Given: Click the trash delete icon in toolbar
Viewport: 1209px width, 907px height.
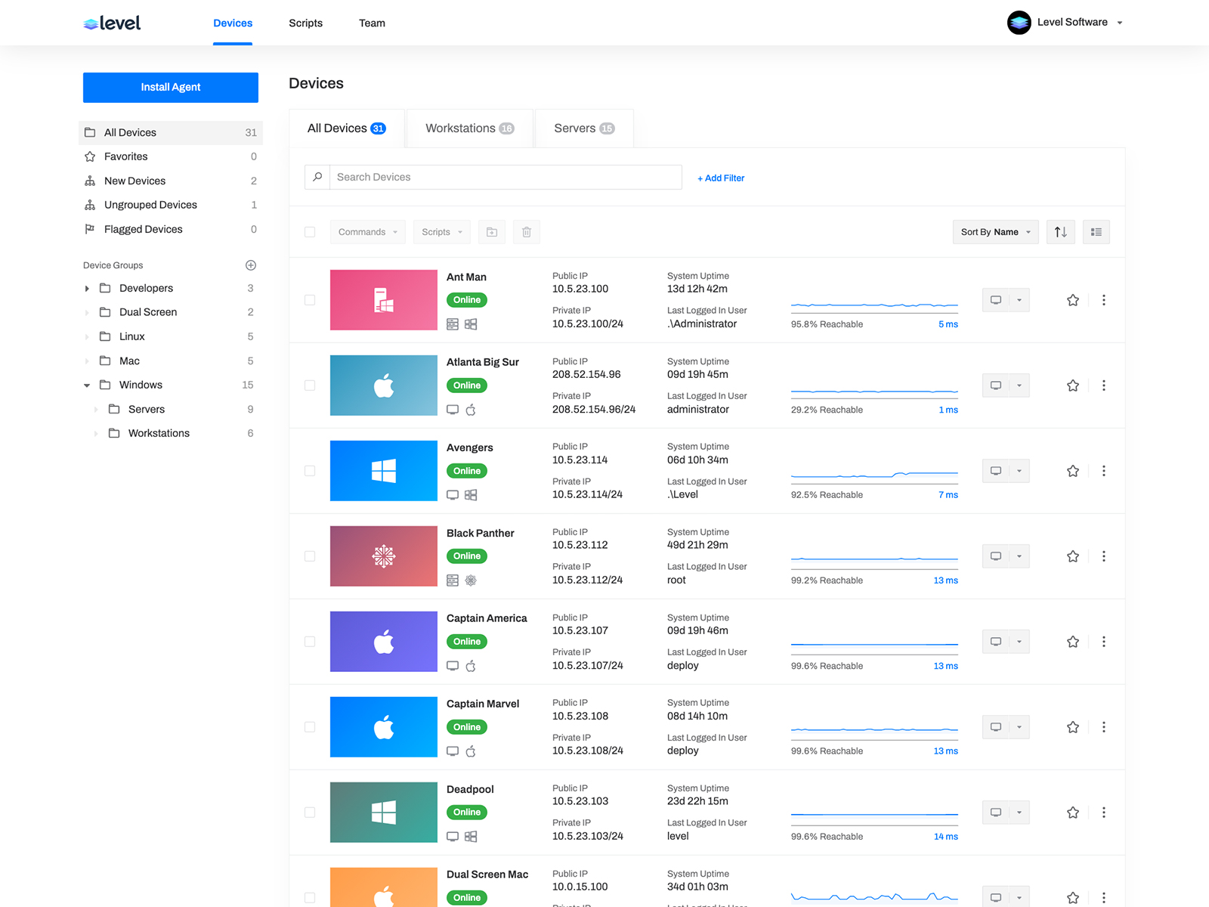Looking at the screenshot, I should (x=527, y=232).
